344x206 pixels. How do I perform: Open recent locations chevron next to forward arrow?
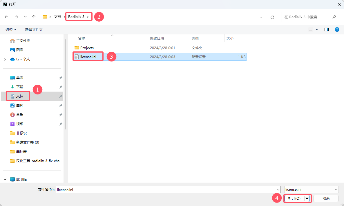[25, 17]
